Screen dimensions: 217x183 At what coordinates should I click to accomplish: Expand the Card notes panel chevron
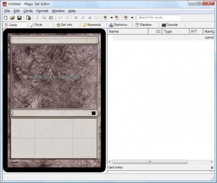pos(212,168)
